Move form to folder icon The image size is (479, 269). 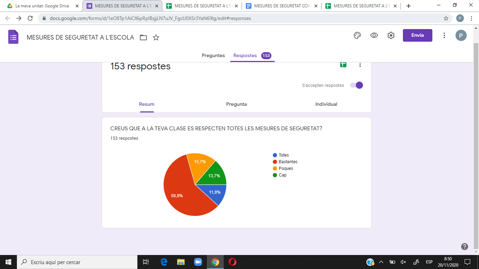[143, 37]
